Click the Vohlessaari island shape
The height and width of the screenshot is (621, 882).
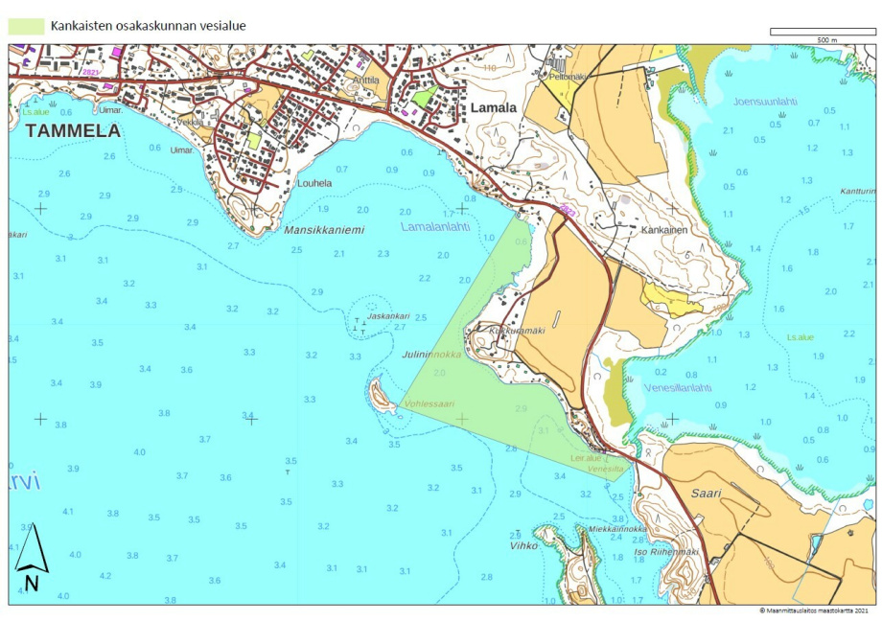(x=381, y=396)
